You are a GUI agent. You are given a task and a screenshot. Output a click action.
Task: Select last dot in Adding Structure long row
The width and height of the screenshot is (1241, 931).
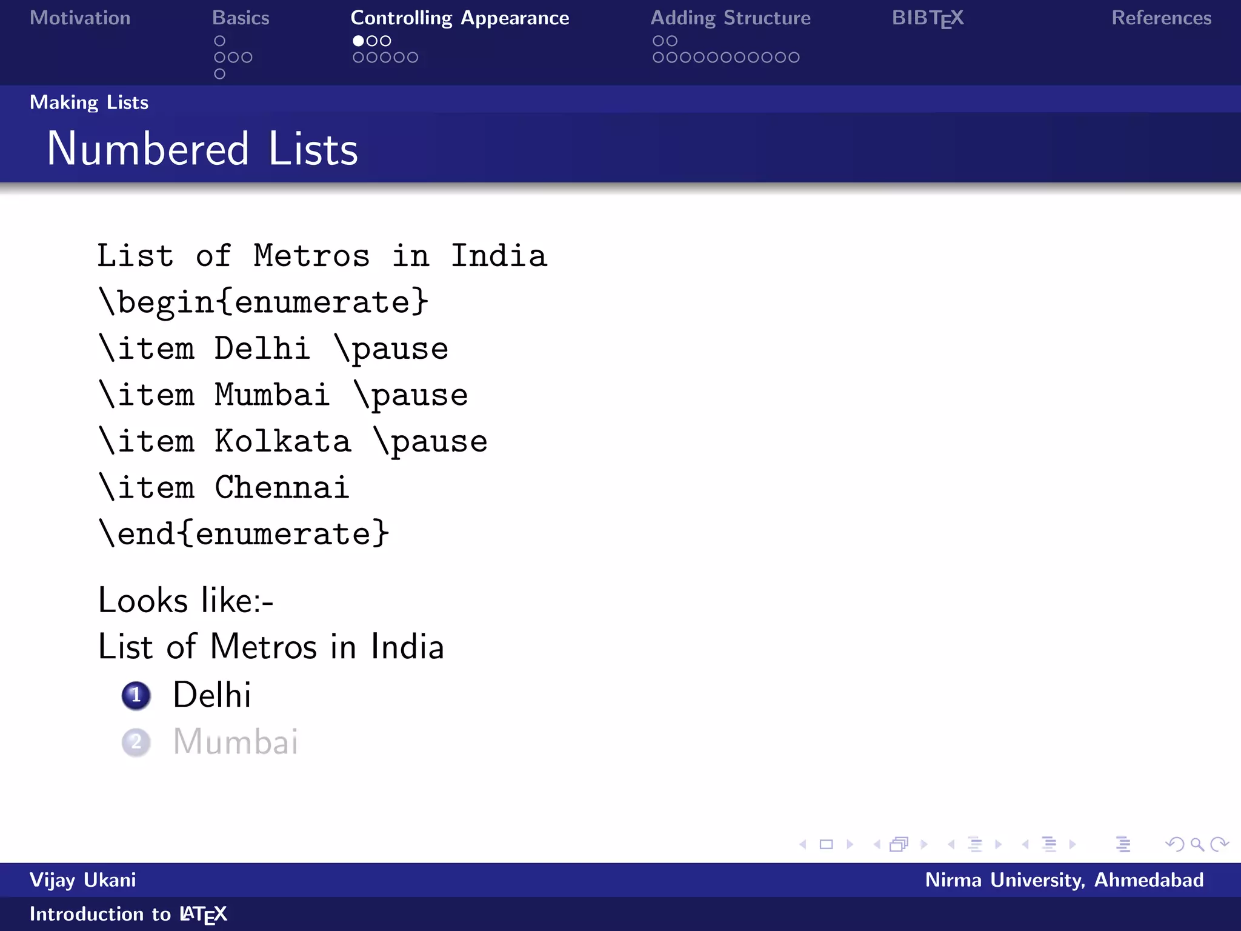tap(794, 58)
